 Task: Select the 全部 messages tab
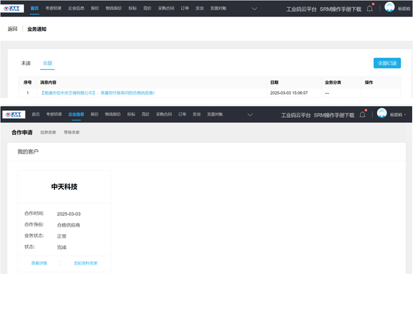pos(47,63)
